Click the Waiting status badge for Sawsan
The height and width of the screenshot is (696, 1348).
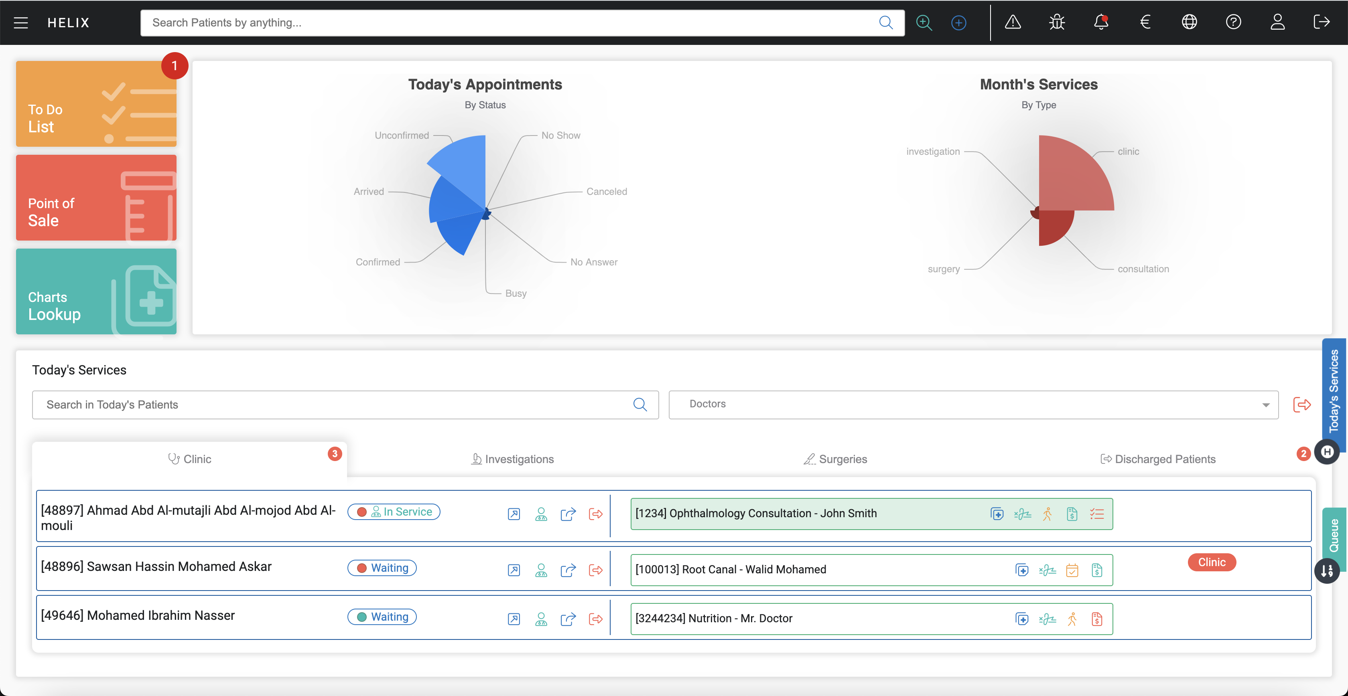382,567
